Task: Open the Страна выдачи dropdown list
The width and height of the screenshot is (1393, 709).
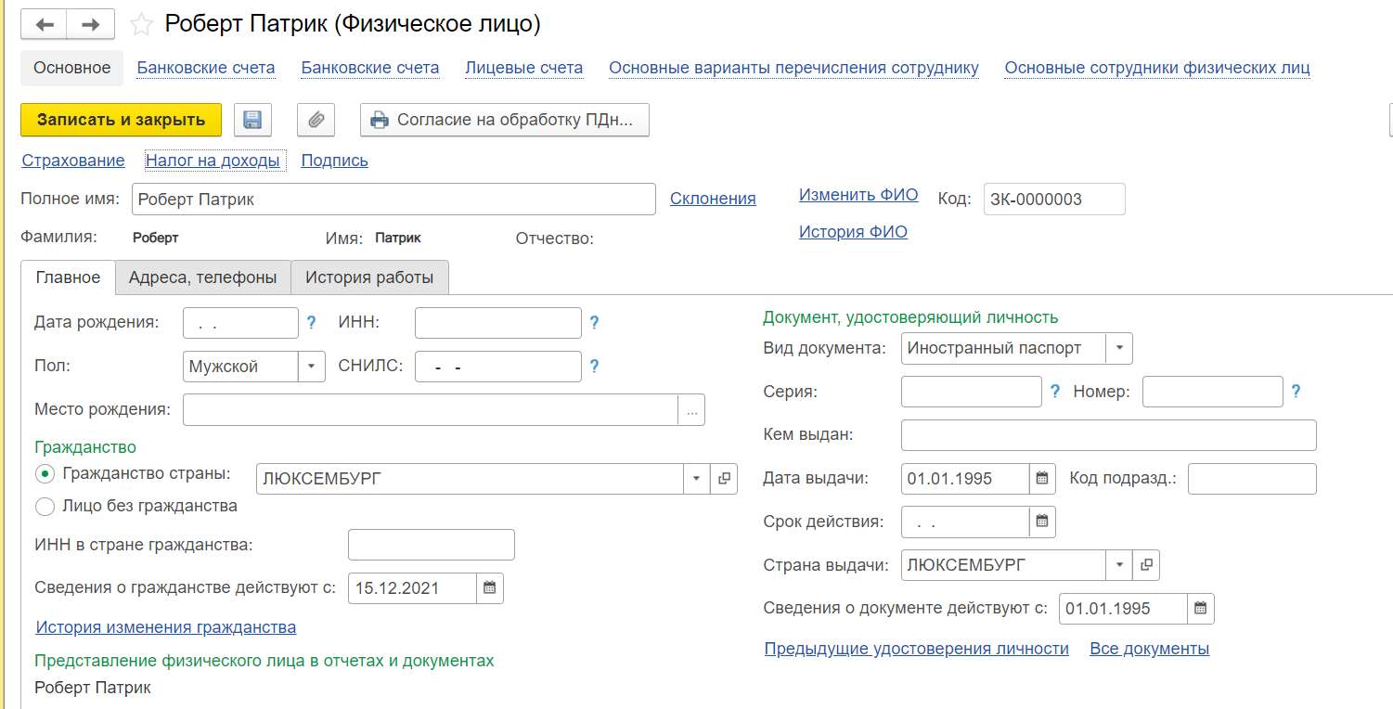Action: coord(1119,565)
